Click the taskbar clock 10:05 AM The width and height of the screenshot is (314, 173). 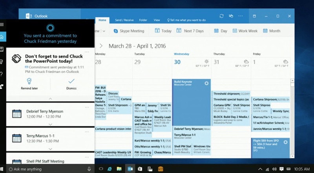pyautogui.click(x=302, y=169)
